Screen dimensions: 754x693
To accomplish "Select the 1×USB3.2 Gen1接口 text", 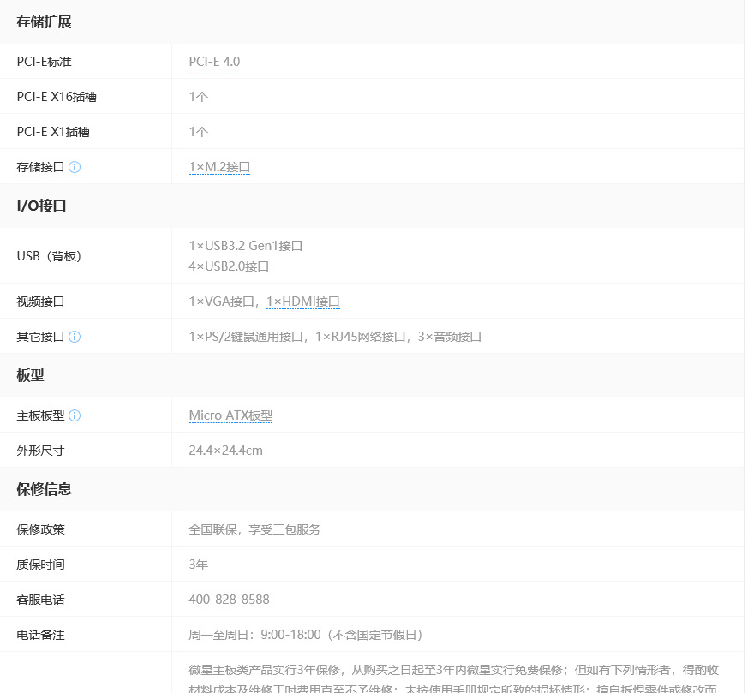I will (246, 246).
